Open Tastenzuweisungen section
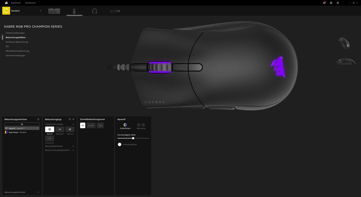Image resolution: width=361 pixels, height=197 pixels. tap(15, 33)
